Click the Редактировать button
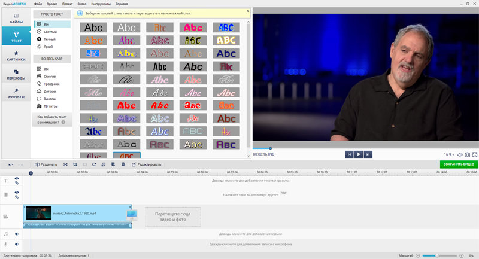The width and height of the screenshot is (479, 259). pos(147,164)
